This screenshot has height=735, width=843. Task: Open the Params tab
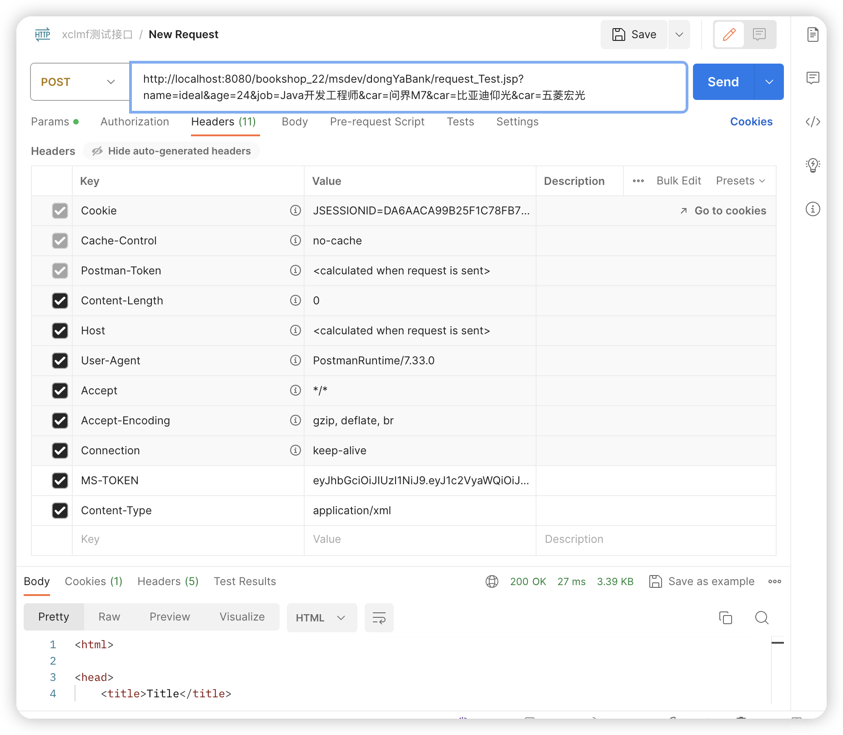pos(55,122)
